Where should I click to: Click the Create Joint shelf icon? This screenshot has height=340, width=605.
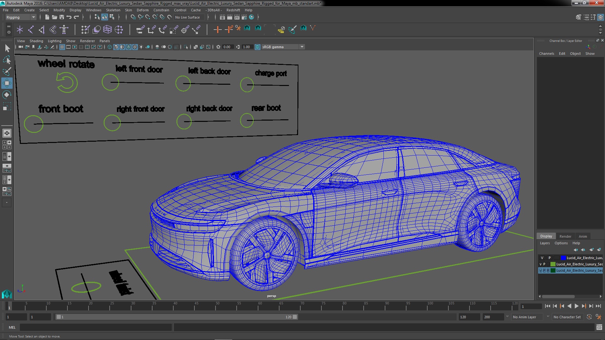tap(31, 30)
